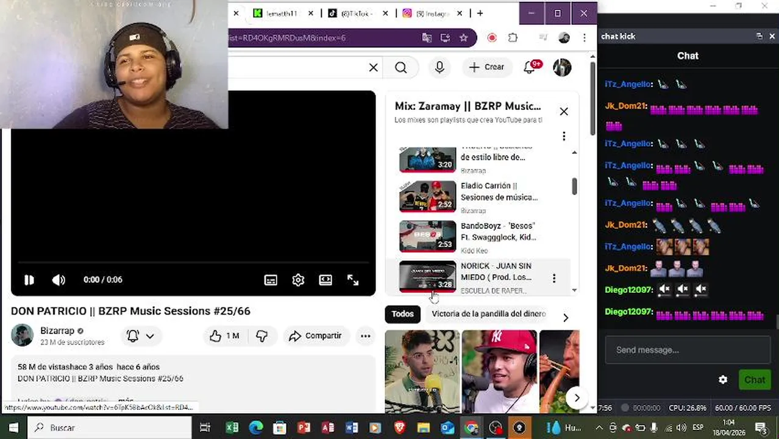Advance the shorts carousel to next
Screen dimensions: 779x439
click(577, 398)
